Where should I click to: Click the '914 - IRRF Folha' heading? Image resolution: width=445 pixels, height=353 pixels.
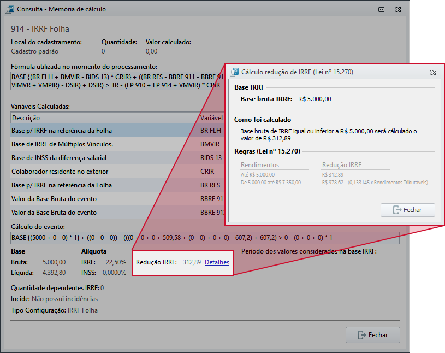pos(40,28)
